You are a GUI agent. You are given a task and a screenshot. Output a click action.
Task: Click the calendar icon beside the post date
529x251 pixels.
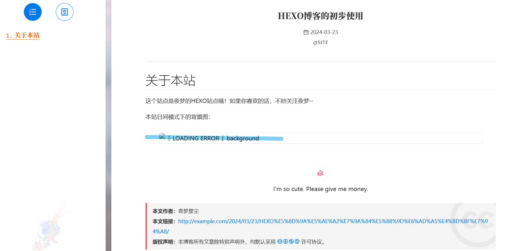coord(306,32)
